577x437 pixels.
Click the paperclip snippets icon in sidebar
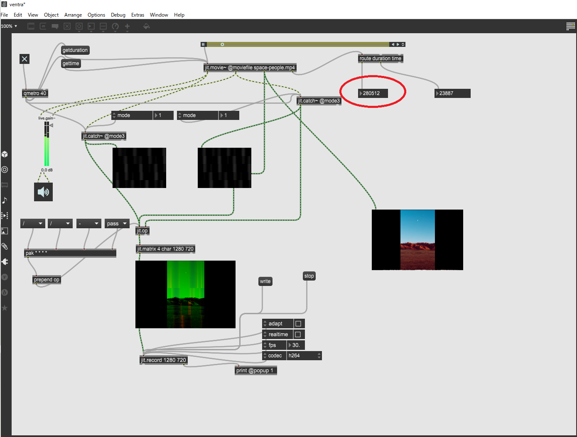[5, 246]
